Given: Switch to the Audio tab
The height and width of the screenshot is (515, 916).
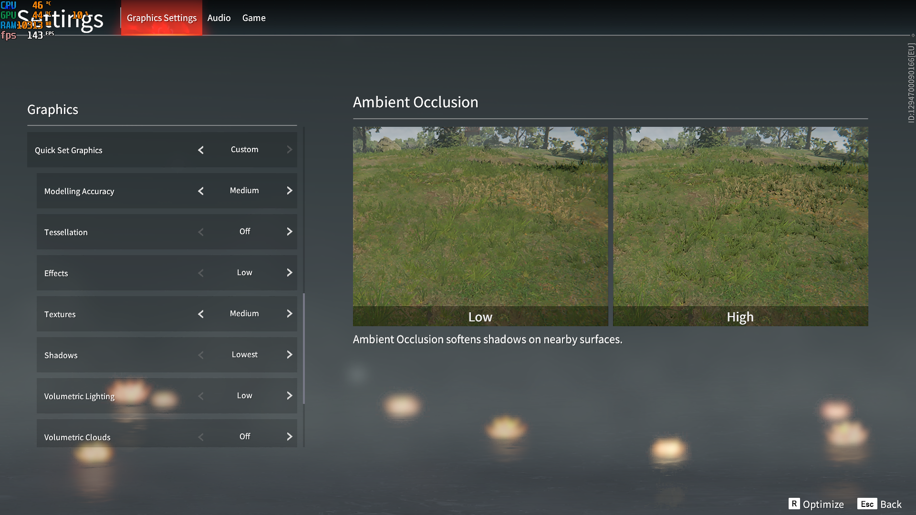Looking at the screenshot, I should pos(219,18).
